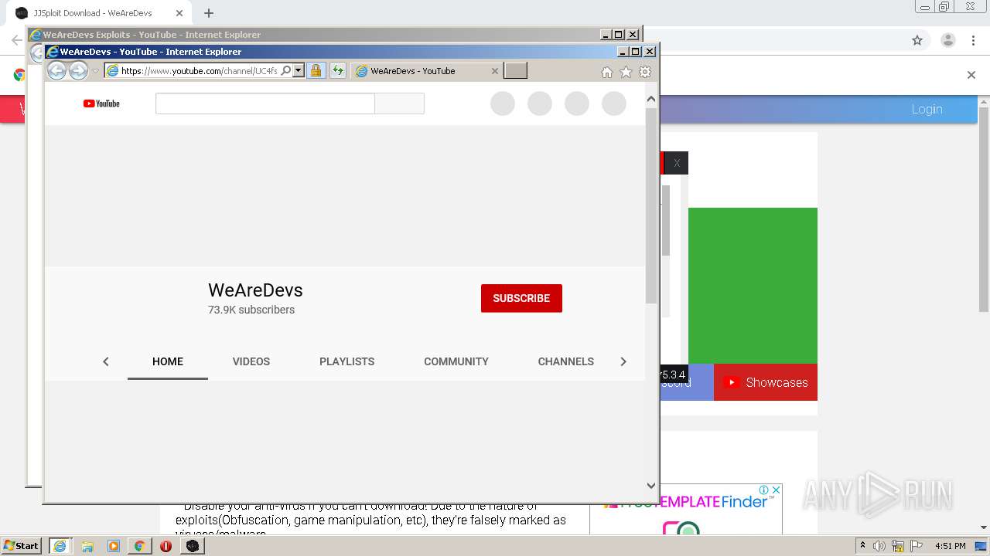Select the WeAreDevs - YouTube tab
This screenshot has height=556, width=990.
click(422, 70)
